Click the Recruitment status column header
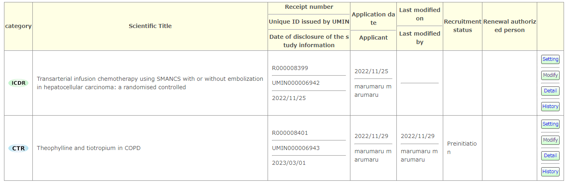This screenshot has height=184, width=566. [x=462, y=26]
